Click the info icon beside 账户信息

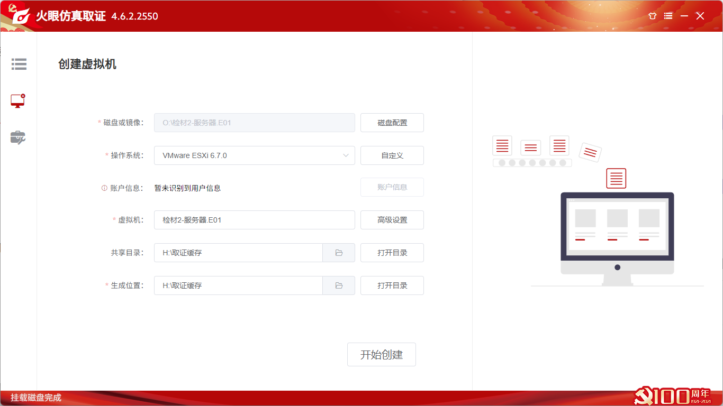click(x=104, y=188)
